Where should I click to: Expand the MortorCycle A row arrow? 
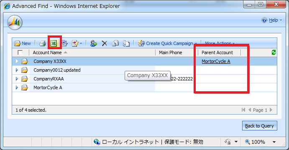17,87
